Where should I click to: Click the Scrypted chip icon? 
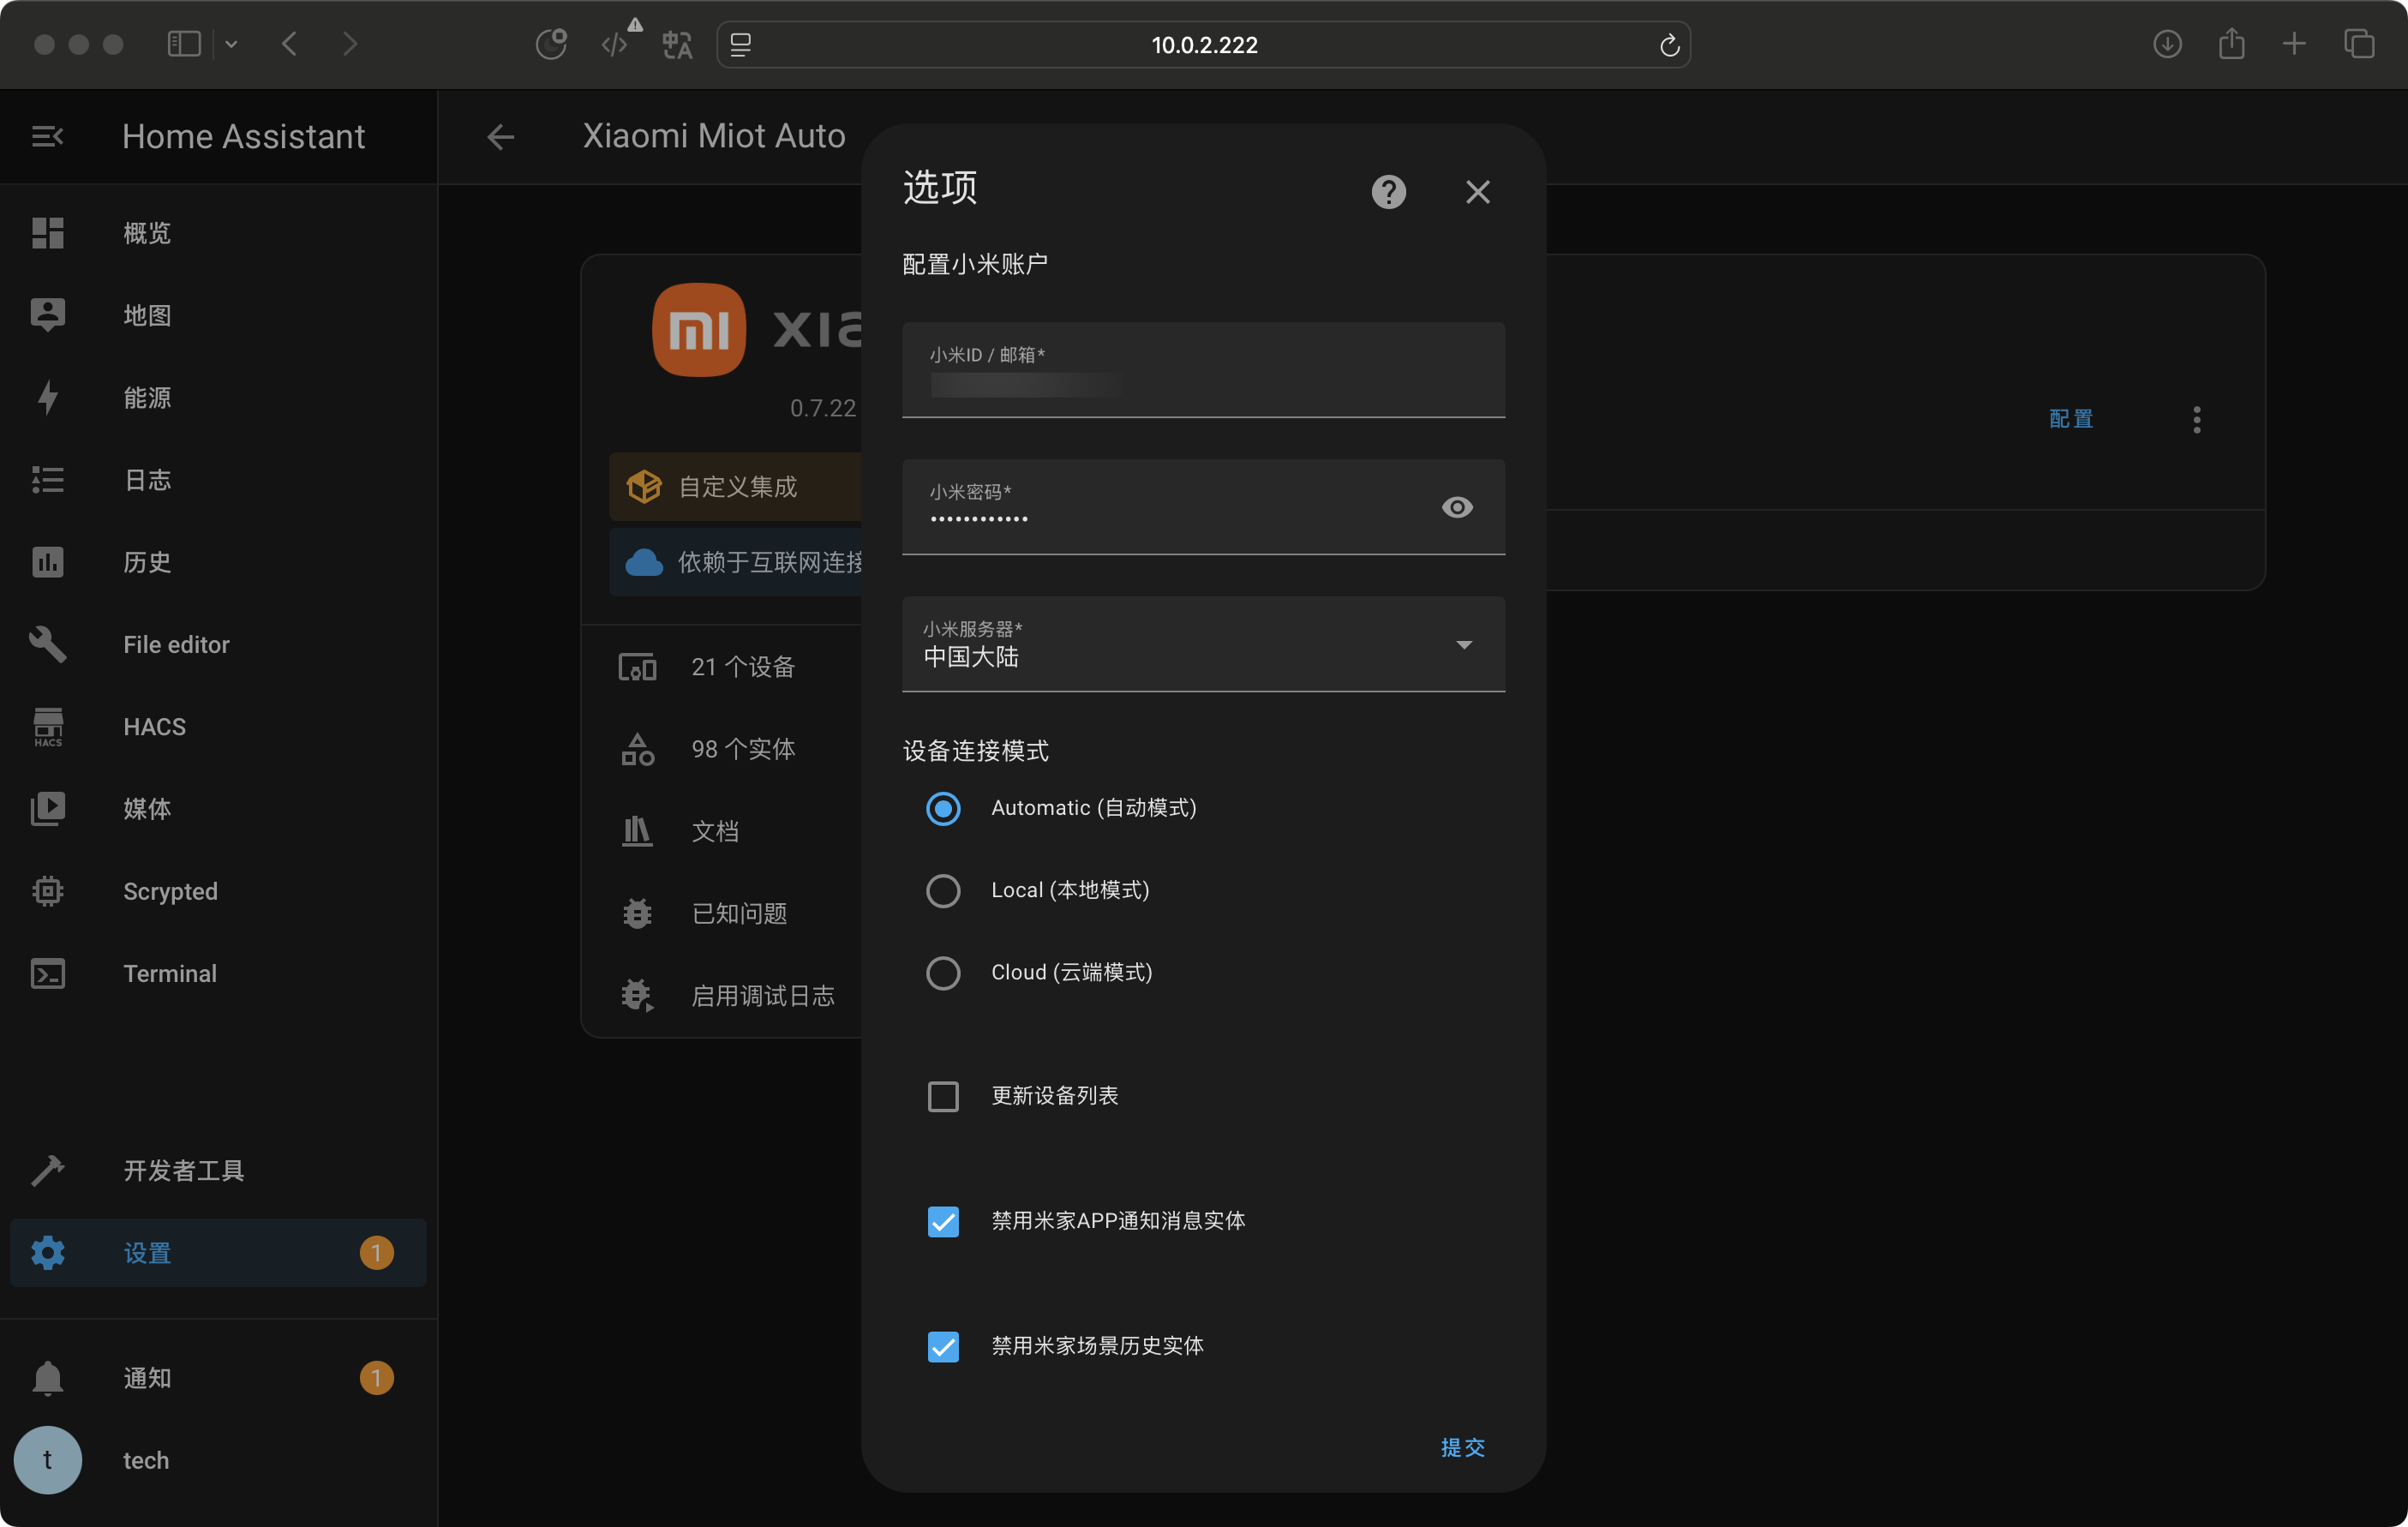point(48,891)
